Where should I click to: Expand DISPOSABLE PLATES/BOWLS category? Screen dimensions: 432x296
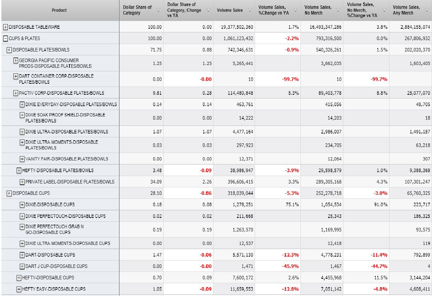click(x=9, y=50)
